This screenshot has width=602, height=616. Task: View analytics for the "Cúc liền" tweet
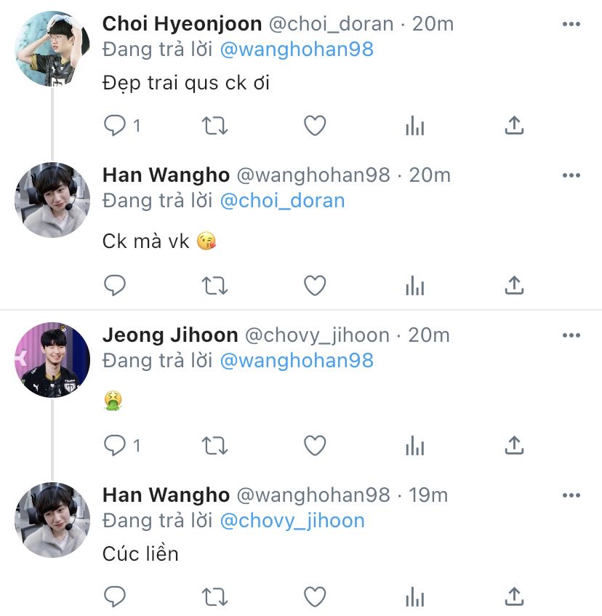[x=414, y=597]
